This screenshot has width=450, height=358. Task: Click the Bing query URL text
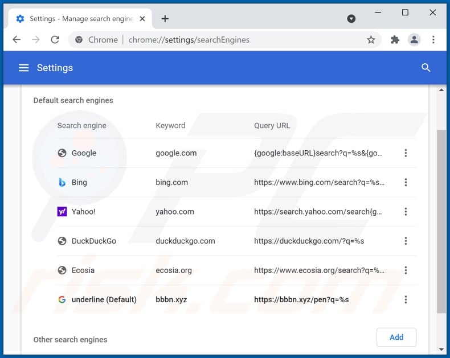(319, 182)
